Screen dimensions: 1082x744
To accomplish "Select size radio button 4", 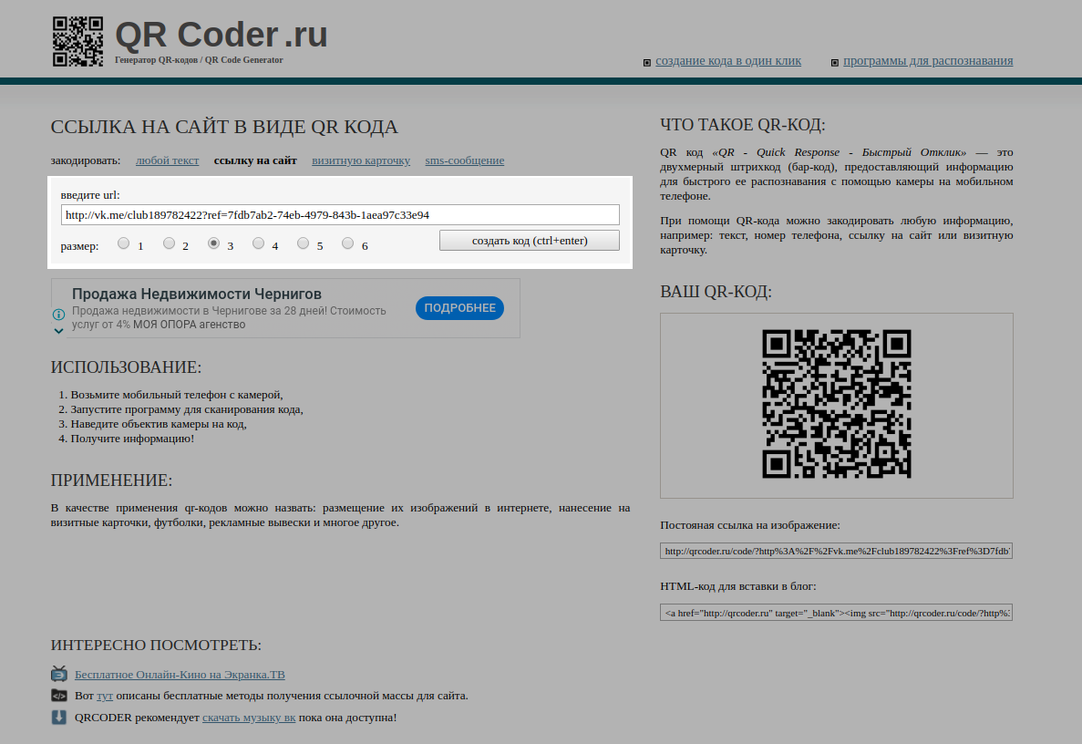I will coord(258,243).
